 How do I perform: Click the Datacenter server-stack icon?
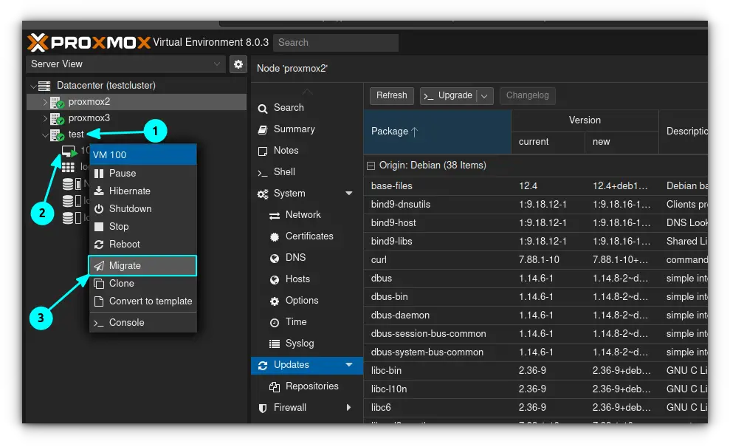(44, 86)
